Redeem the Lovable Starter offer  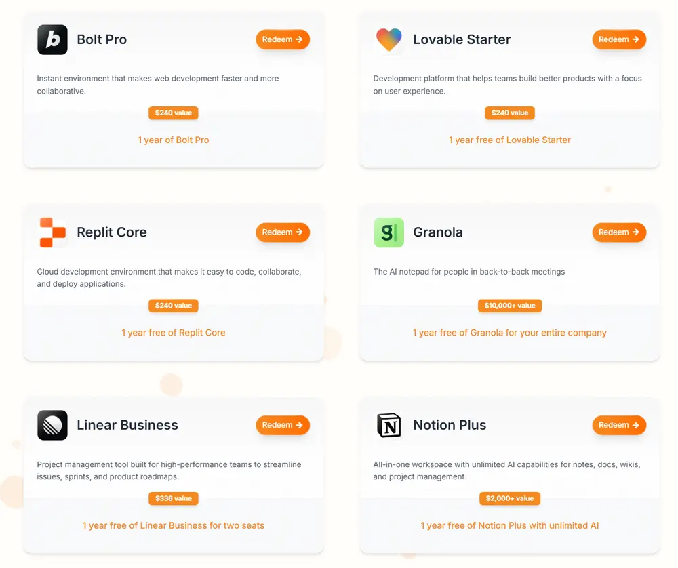click(x=619, y=39)
